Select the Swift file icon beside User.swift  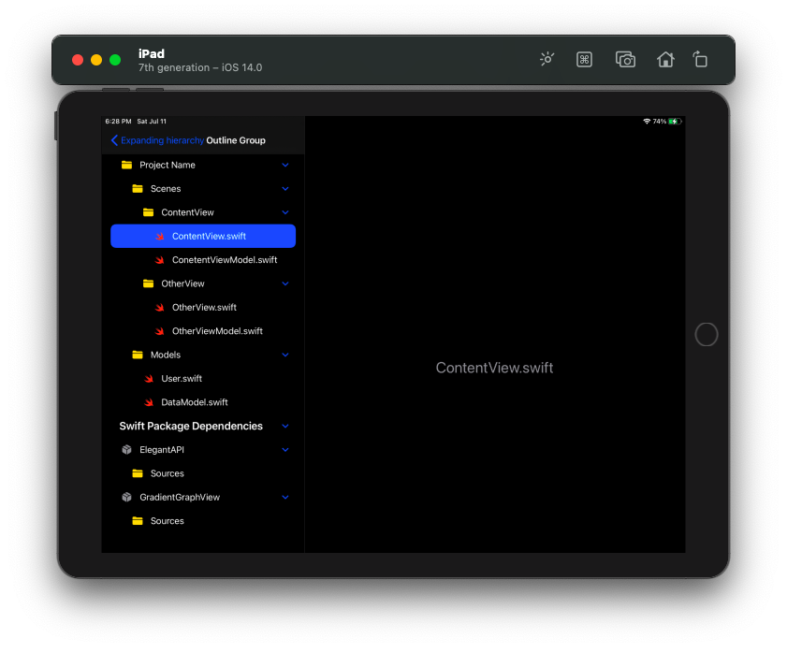coord(150,378)
